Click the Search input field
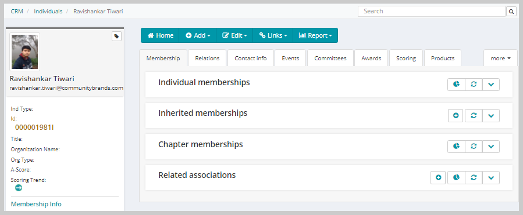 pos(432,11)
